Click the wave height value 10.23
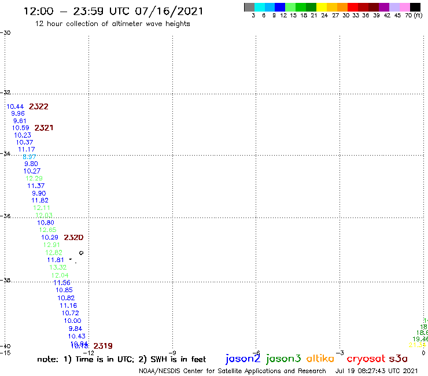 click(x=23, y=135)
